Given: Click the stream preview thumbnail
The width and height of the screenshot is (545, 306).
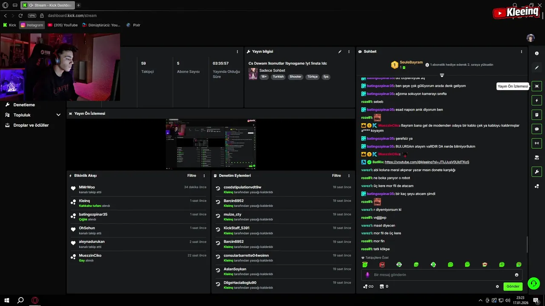Looking at the screenshot, I should (211, 144).
